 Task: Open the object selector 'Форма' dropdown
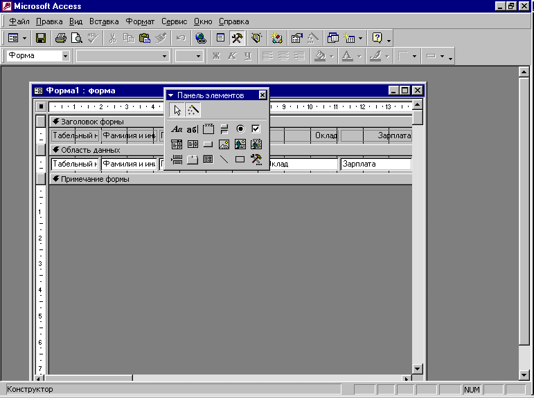[x=65, y=56]
